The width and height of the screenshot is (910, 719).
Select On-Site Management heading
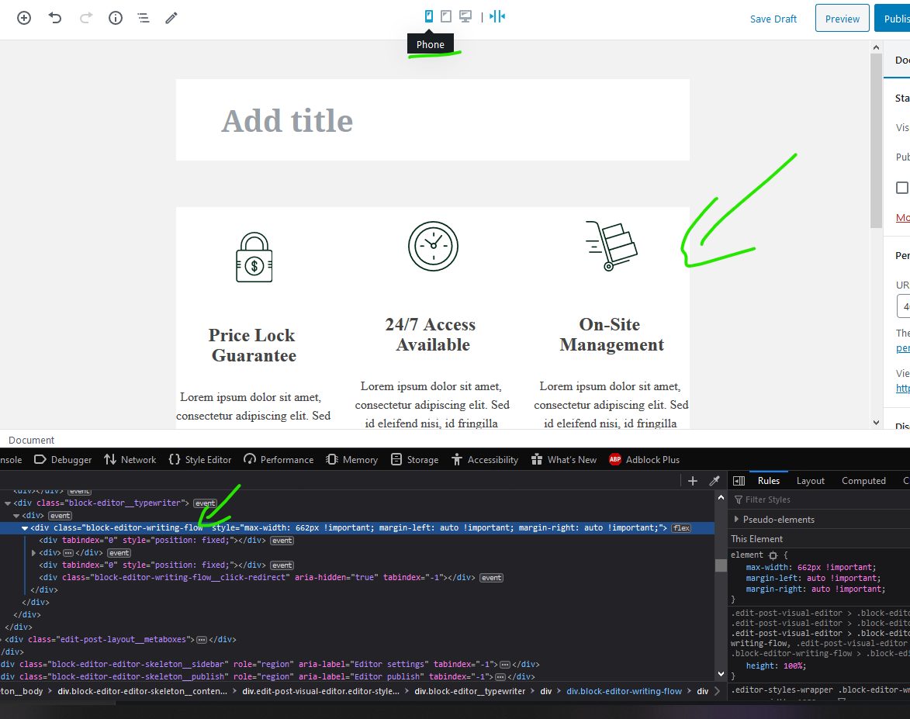click(611, 334)
